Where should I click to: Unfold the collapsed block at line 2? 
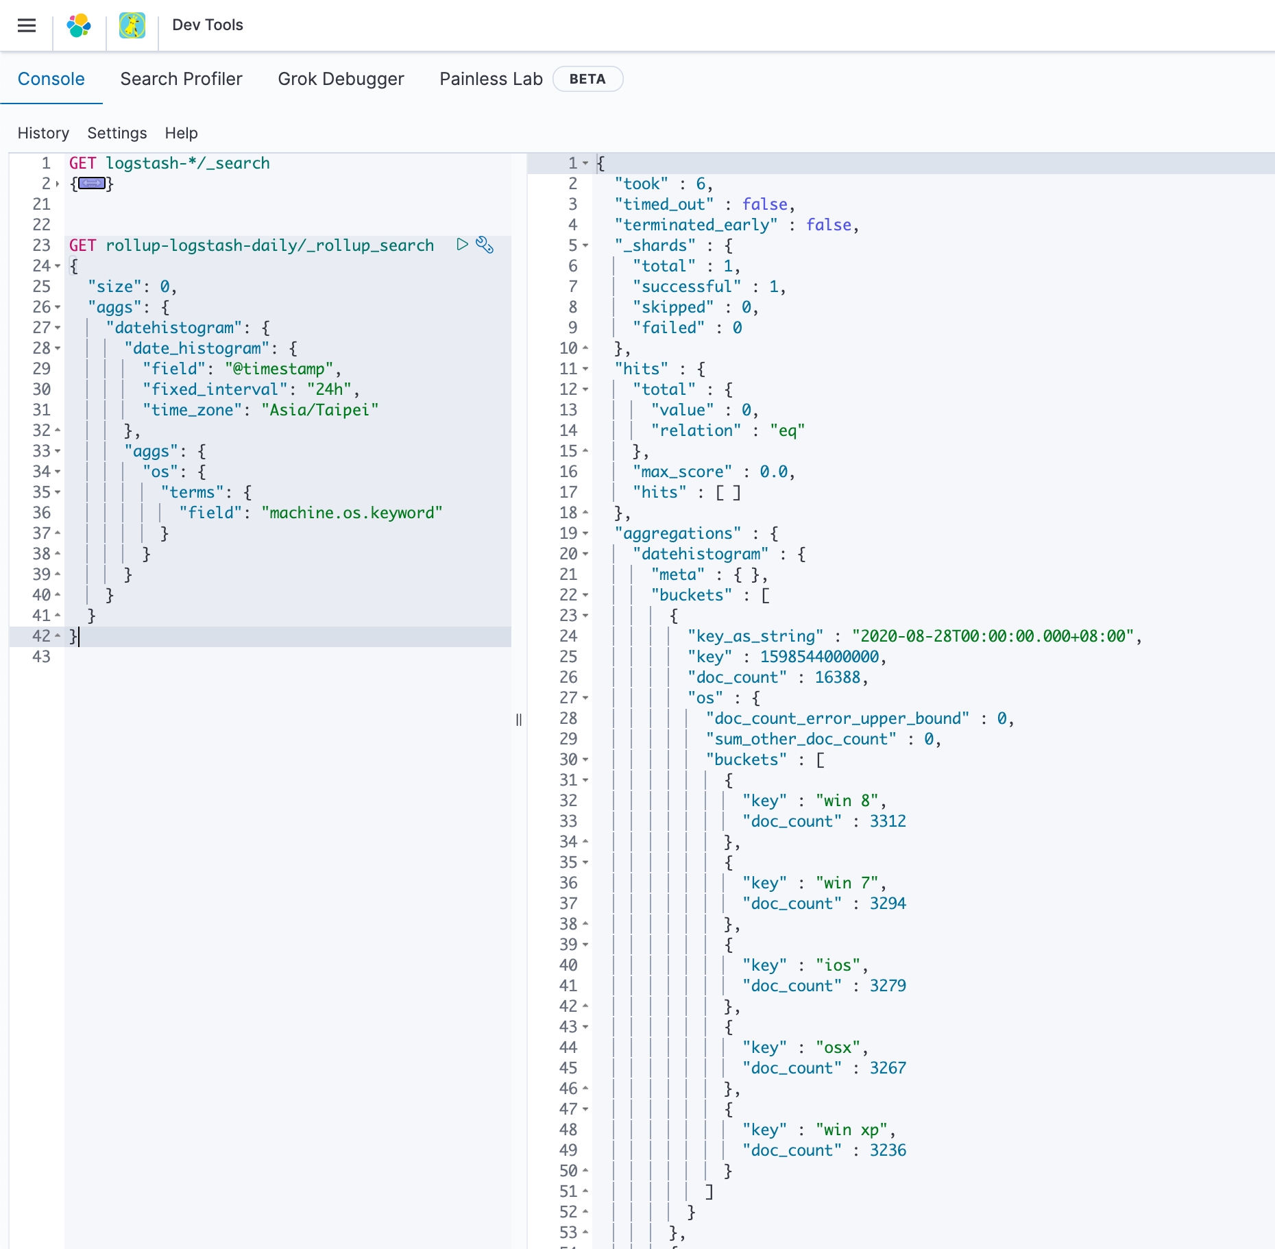click(x=58, y=184)
